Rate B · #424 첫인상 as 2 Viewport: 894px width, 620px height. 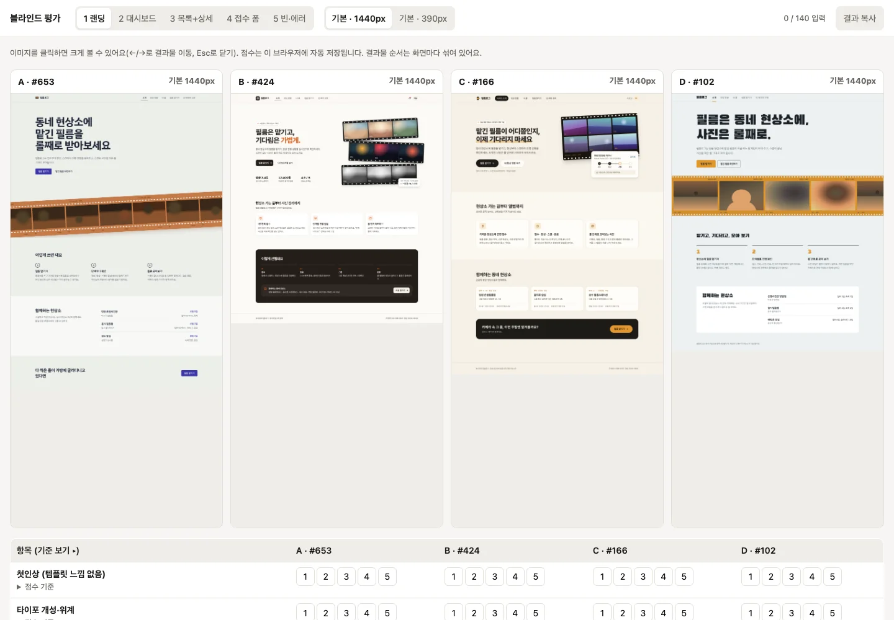click(x=474, y=577)
